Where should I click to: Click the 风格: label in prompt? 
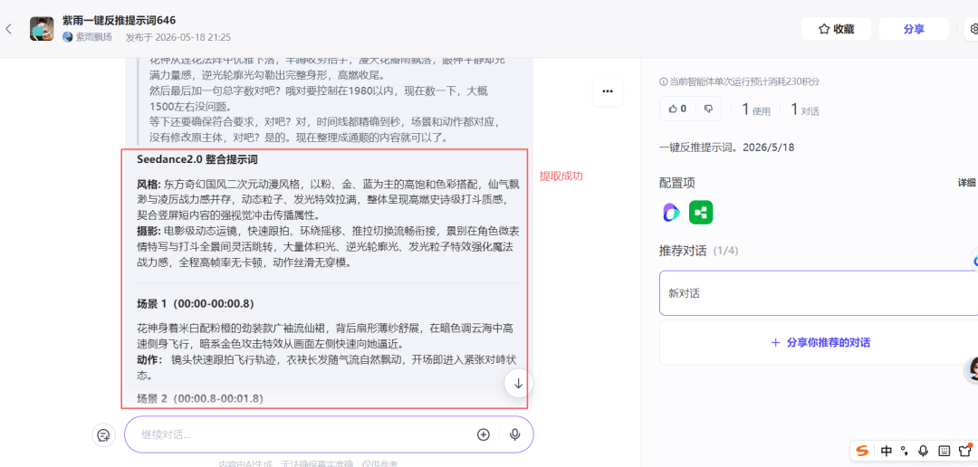149,185
